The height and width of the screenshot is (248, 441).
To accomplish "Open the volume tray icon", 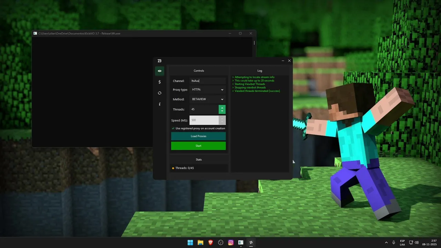I will (417, 242).
